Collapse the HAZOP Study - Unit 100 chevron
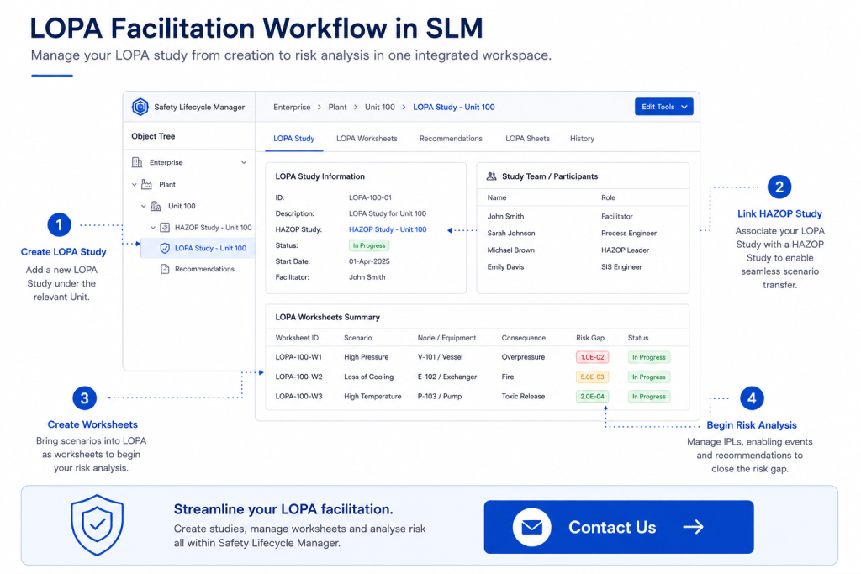This screenshot has width=861, height=574. pos(153,227)
